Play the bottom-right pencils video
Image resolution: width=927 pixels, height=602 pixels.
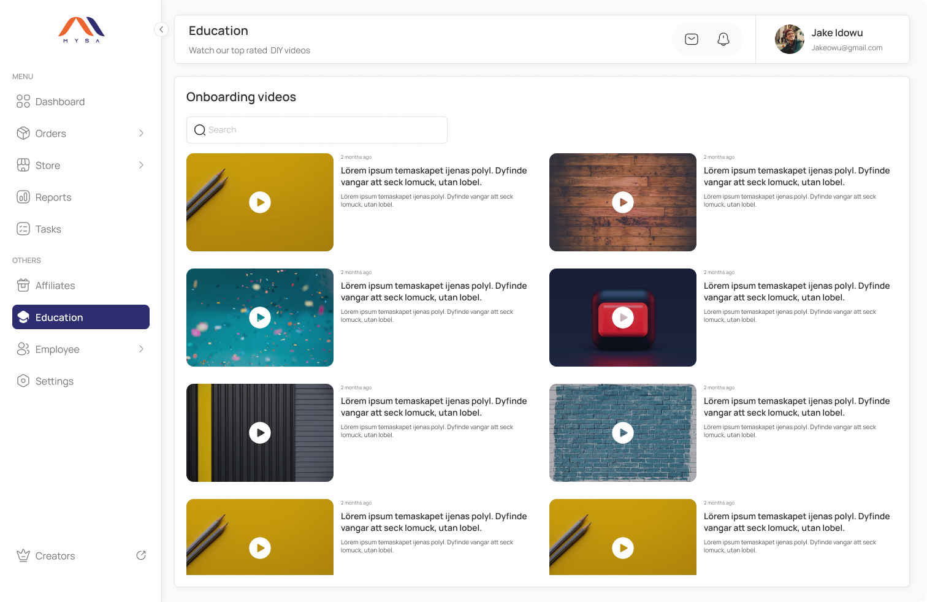[623, 548]
